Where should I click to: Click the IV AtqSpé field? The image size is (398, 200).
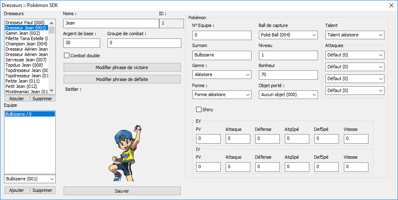[x=297, y=167]
